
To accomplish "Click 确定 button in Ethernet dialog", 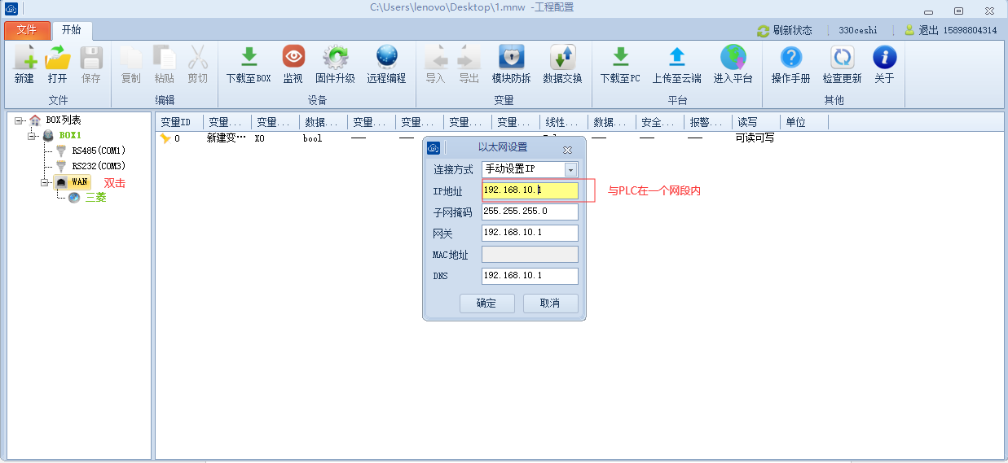I will point(486,304).
